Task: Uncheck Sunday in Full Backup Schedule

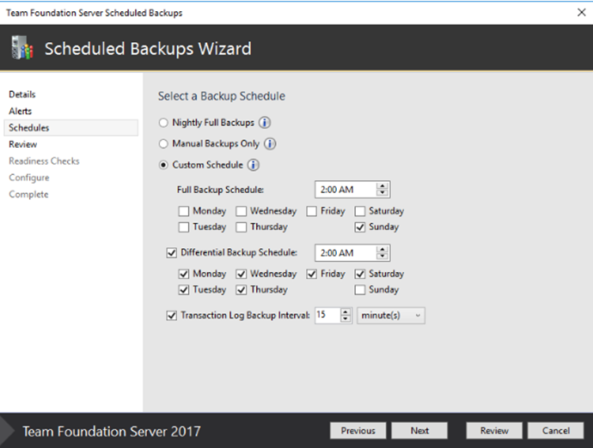Action: click(x=360, y=227)
